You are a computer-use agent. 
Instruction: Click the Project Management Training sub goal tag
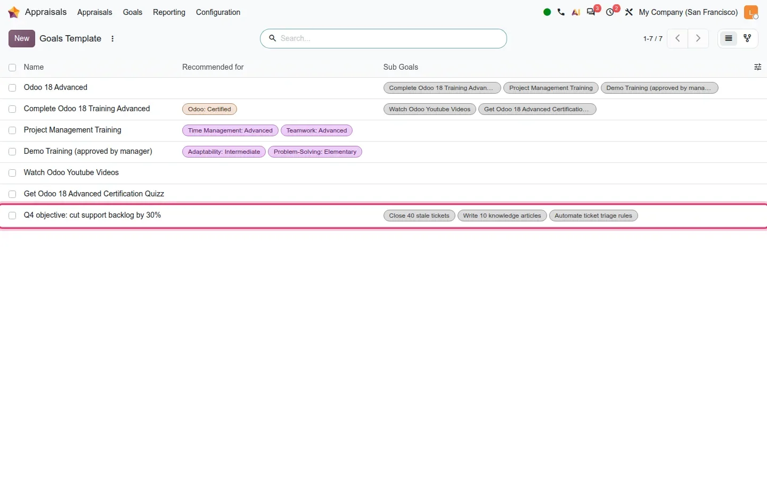[551, 88]
